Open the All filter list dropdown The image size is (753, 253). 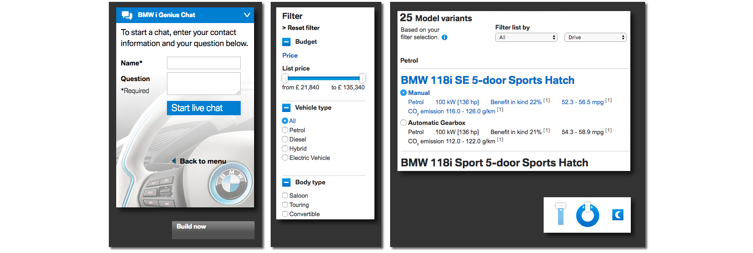pos(526,37)
